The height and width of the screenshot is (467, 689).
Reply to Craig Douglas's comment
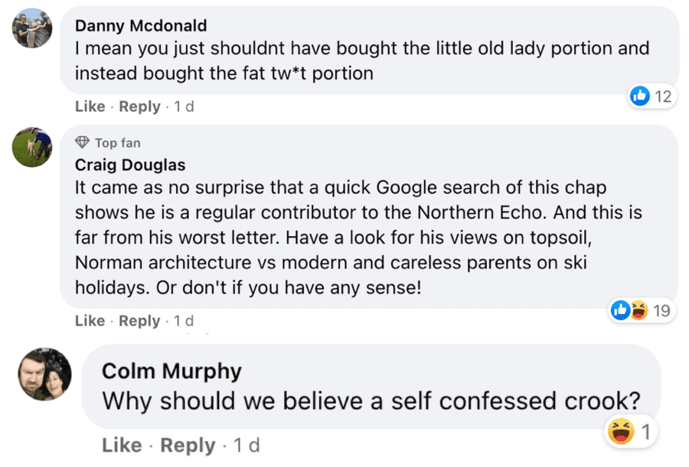click(x=139, y=321)
